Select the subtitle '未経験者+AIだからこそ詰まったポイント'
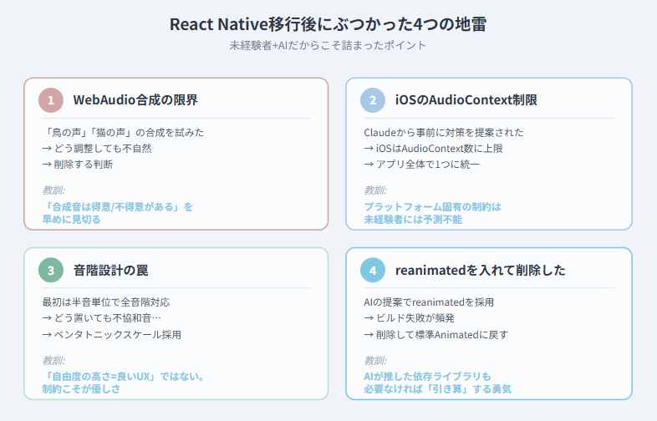This screenshot has height=421, width=657. click(x=328, y=45)
